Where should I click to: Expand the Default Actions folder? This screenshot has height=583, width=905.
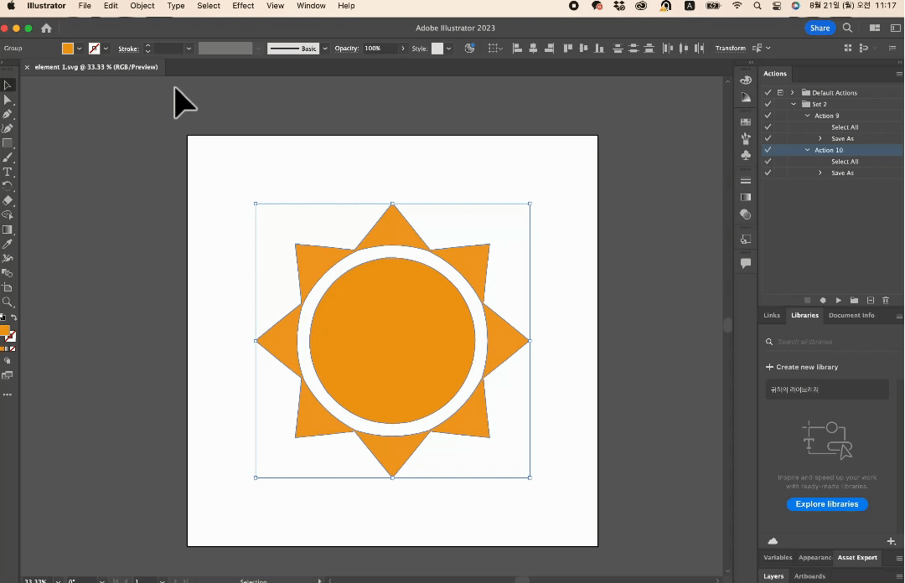[x=793, y=93]
